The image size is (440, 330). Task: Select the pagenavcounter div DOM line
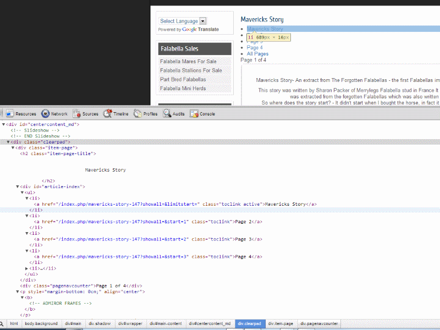tap(81, 286)
